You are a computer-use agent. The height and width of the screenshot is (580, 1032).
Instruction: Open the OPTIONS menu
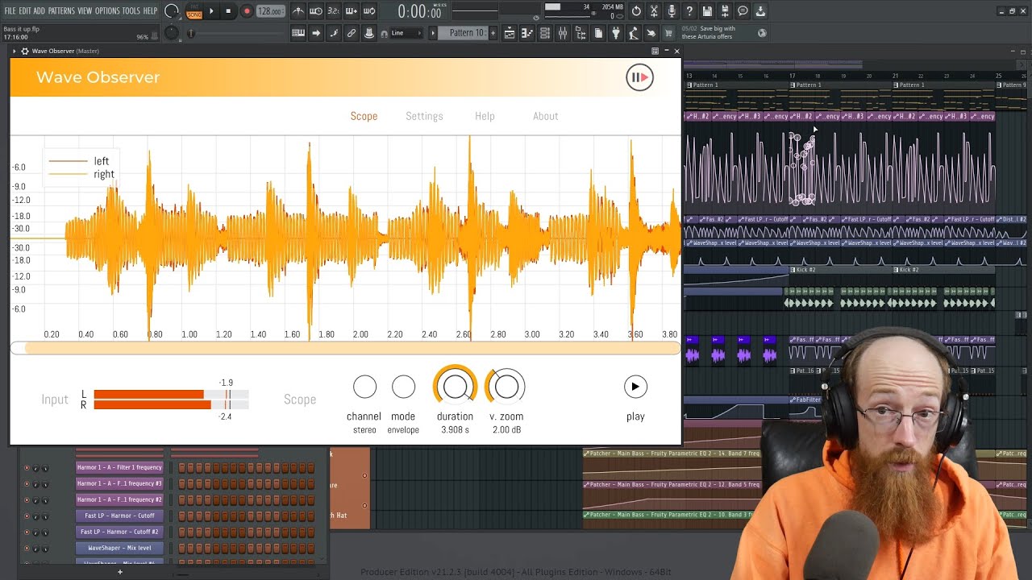point(107,11)
